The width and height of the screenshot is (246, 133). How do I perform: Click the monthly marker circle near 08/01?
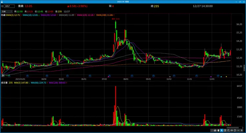click(x=132, y=76)
